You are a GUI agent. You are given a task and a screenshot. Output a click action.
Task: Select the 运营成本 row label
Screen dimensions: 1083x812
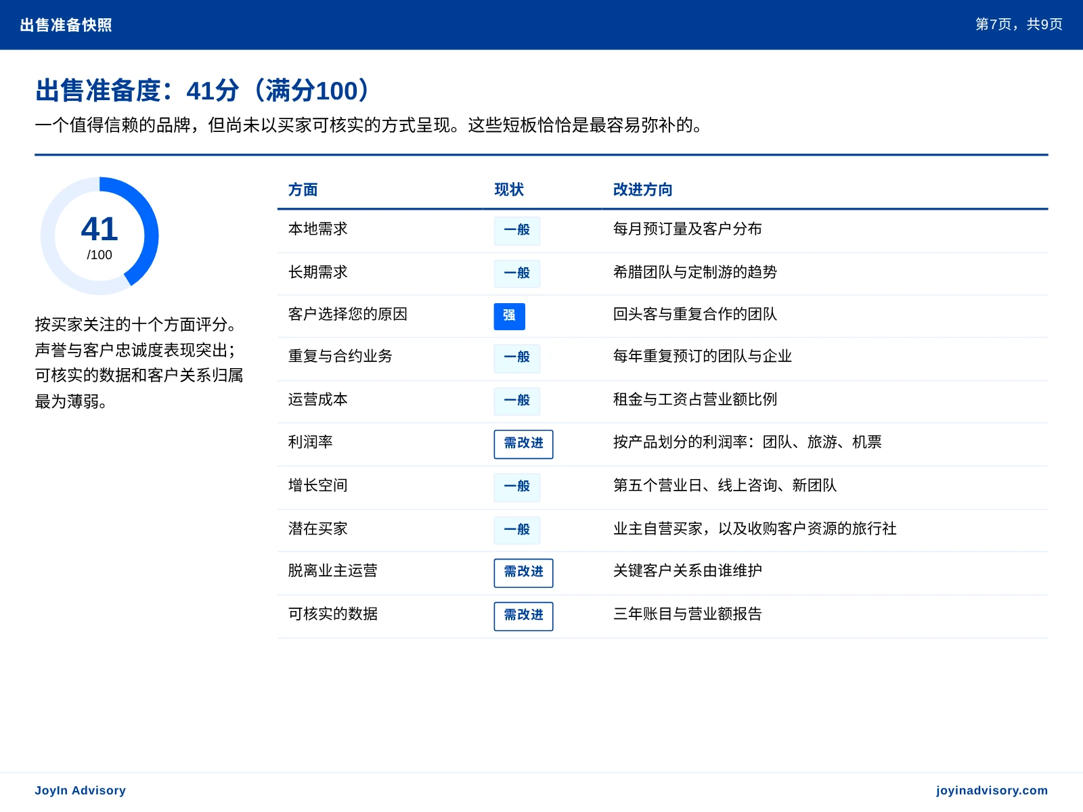[317, 400]
